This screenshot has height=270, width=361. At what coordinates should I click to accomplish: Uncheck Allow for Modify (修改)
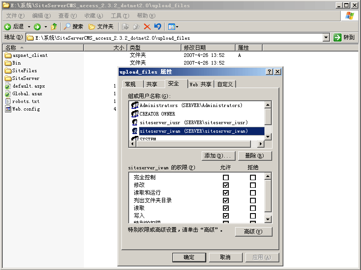click(226, 185)
